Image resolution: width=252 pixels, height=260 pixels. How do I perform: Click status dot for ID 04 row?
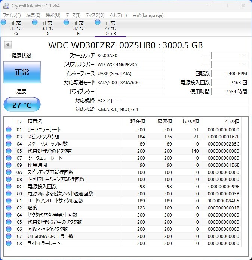coord(9,144)
